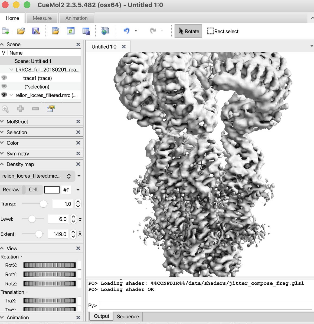Enable Rect select mode

pyautogui.click(x=223, y=31)
